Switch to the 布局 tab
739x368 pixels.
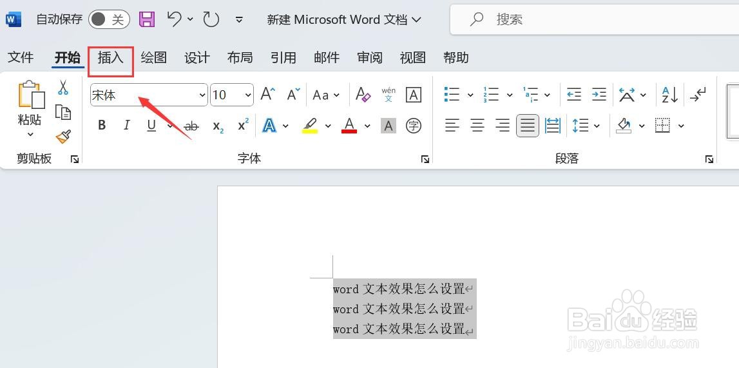[240, 57]
